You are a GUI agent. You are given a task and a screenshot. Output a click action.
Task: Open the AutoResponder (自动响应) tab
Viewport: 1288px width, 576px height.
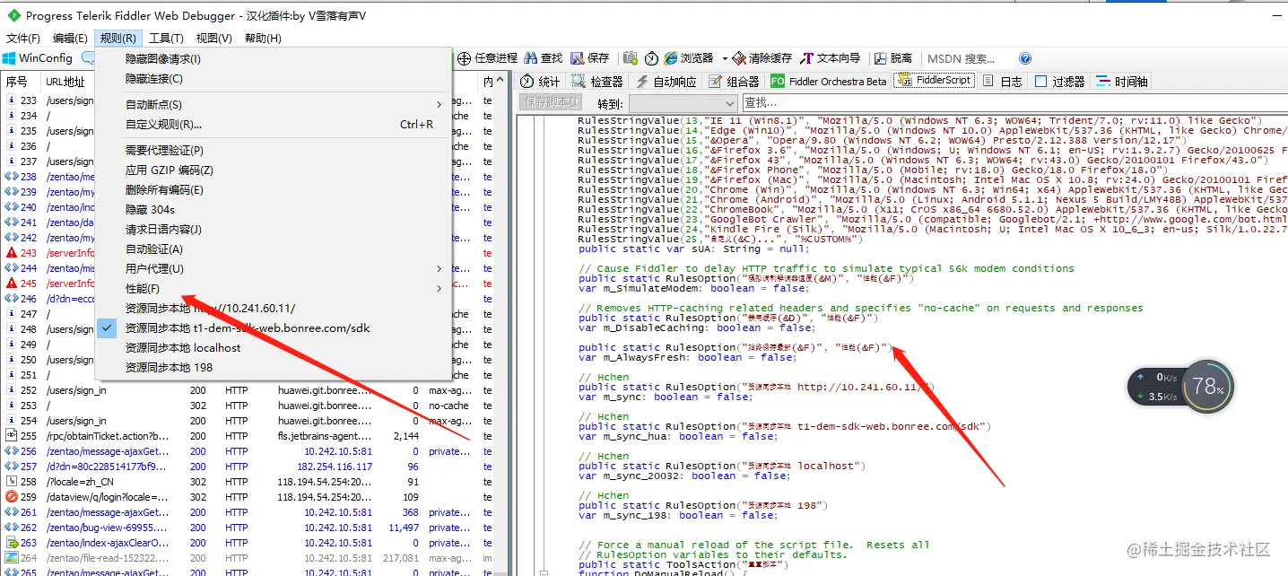coord(666,82)
